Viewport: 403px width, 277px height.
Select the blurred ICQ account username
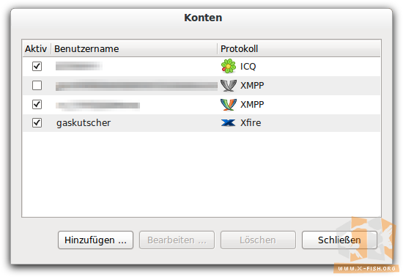coord(79,66)
